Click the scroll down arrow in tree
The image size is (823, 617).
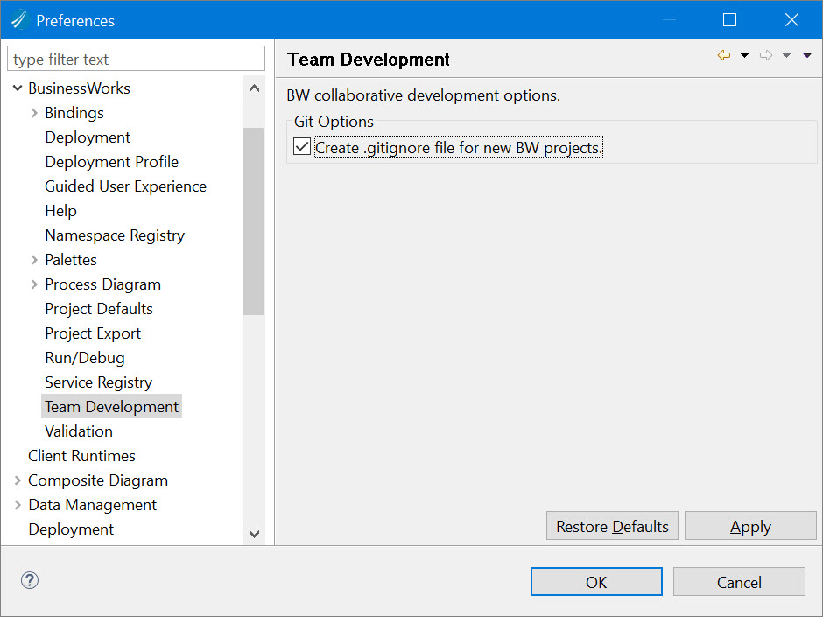point(254,534)
